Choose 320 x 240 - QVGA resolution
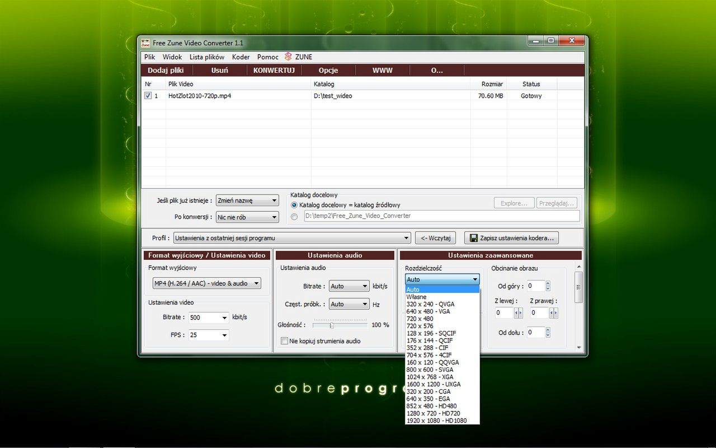 coord(442,304)
